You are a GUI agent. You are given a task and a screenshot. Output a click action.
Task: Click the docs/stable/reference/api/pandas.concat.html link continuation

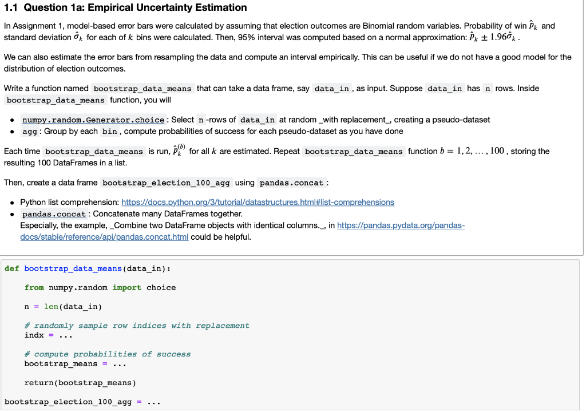click(x=104, y=237)
